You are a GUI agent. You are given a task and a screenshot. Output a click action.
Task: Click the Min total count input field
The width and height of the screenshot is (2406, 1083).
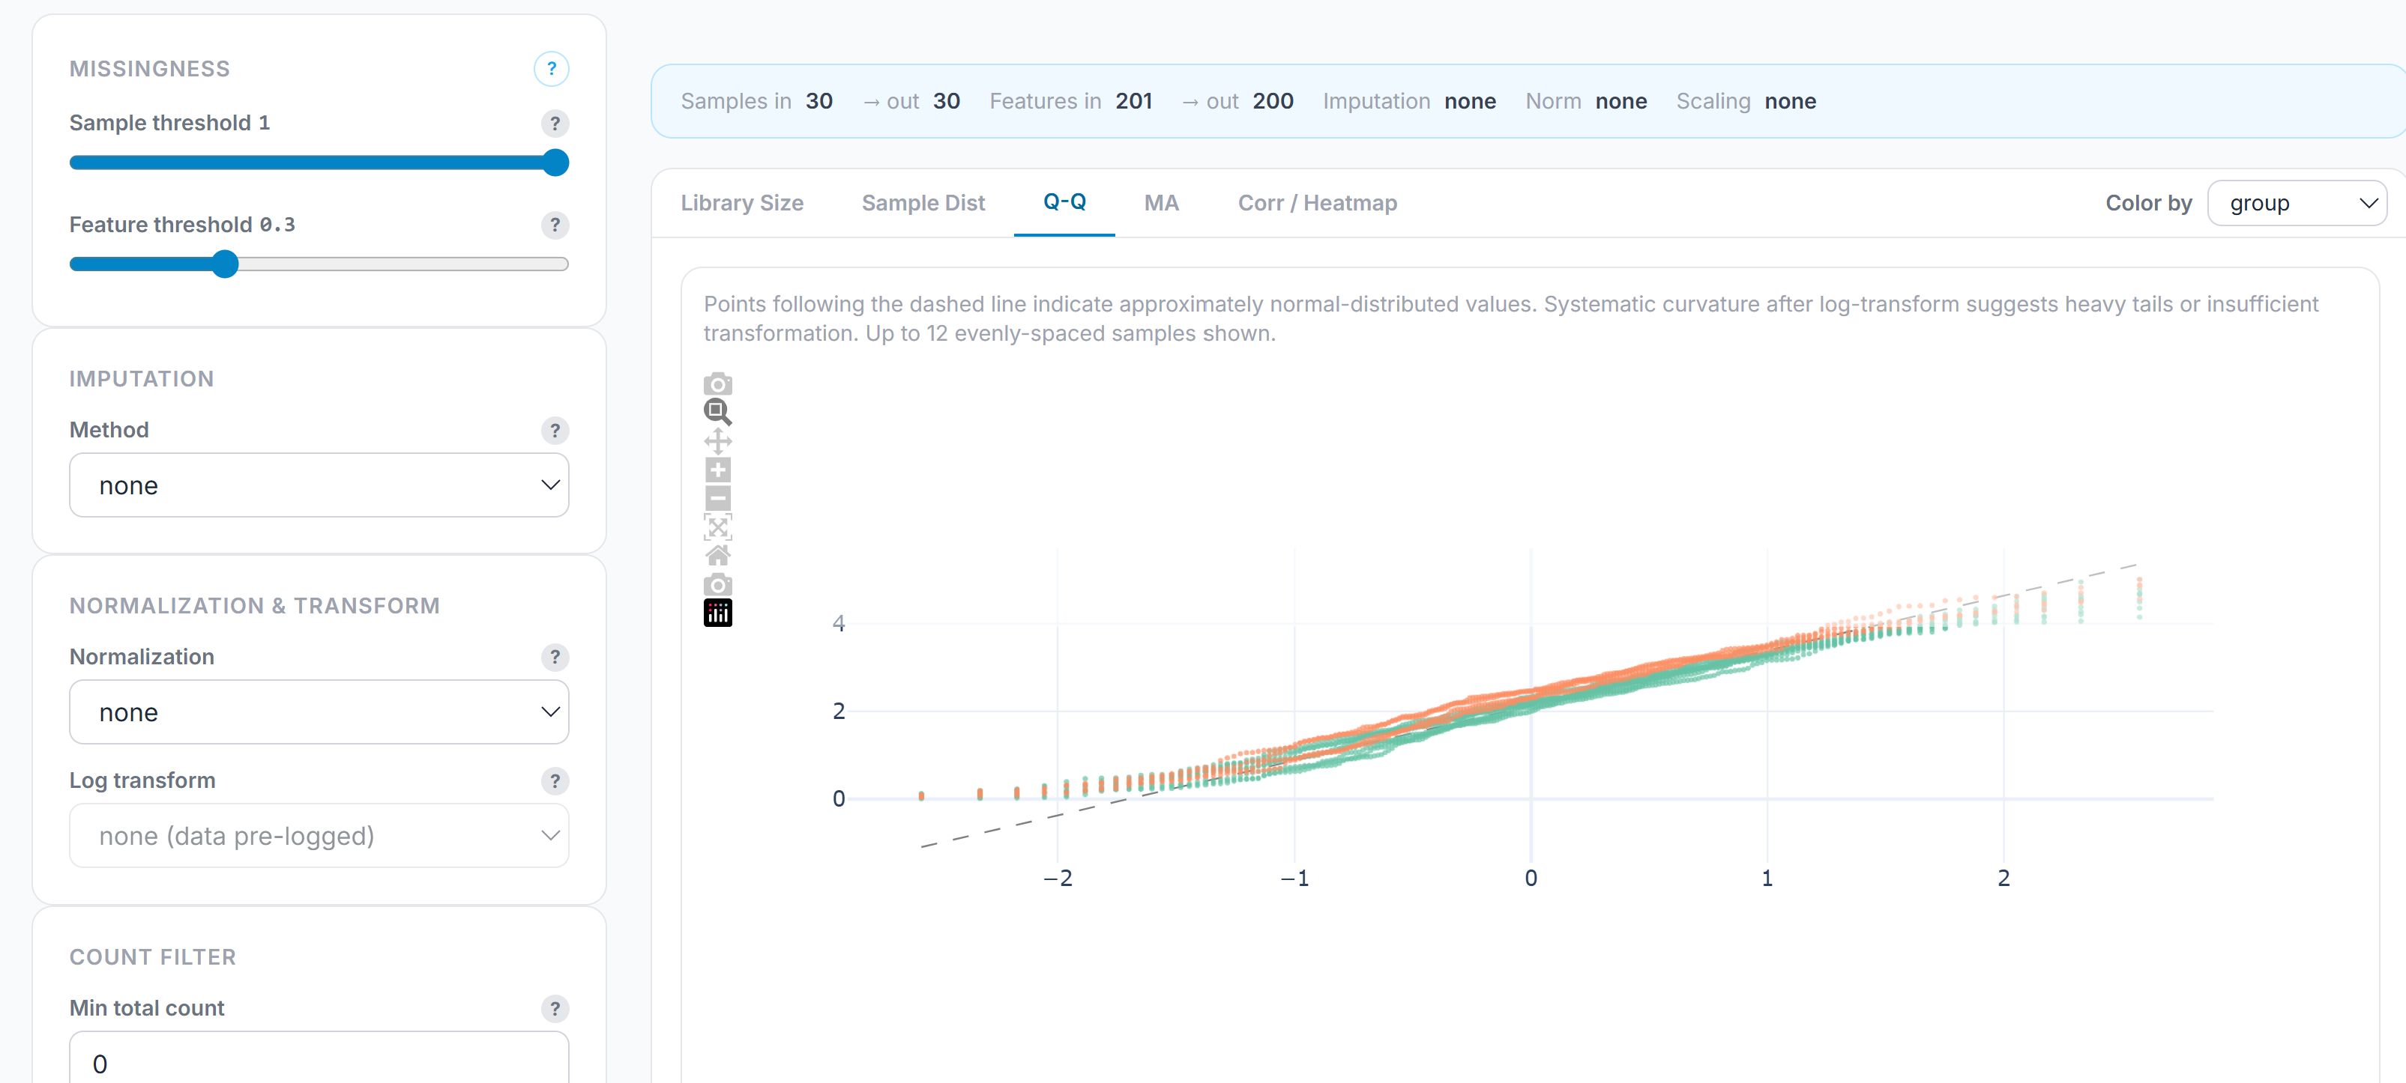pos(319,1061)
